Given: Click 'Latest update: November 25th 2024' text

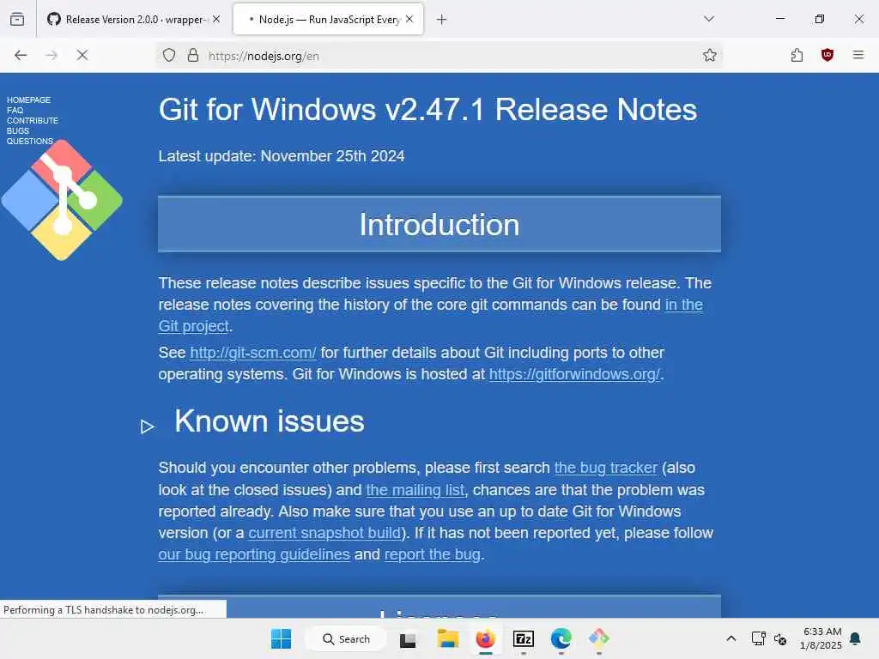Looking at the screenshot, I should tap(282, 156).
